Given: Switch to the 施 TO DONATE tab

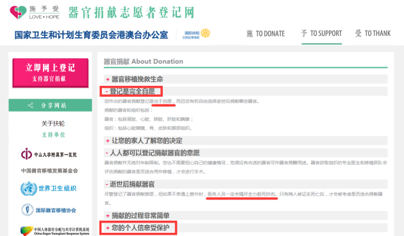Looking at the screenshot, I should point(265,34).
